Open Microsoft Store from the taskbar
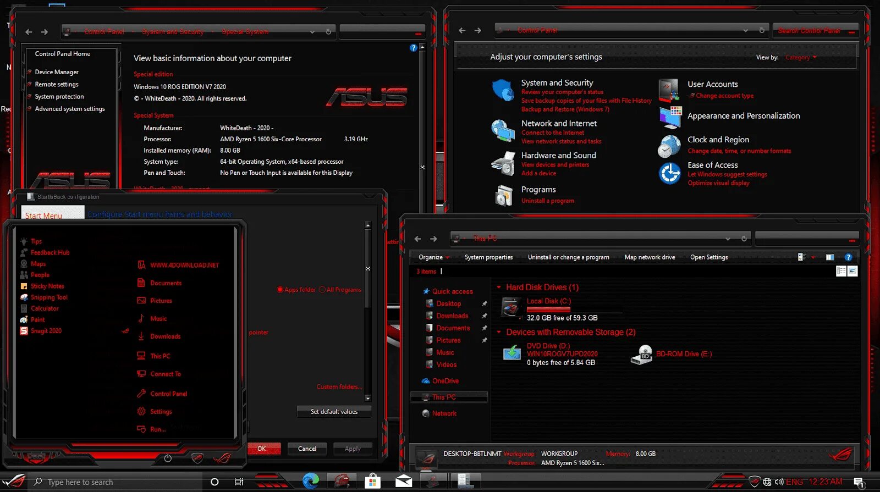The width and height of the screenshot is (880, 492). (x=372, y=482)
